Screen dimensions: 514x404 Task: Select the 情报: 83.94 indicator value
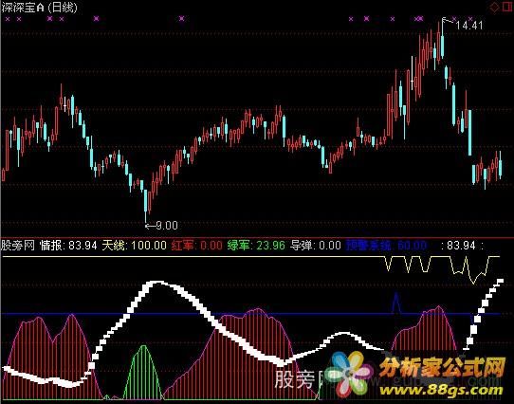(x=68, y=246)
